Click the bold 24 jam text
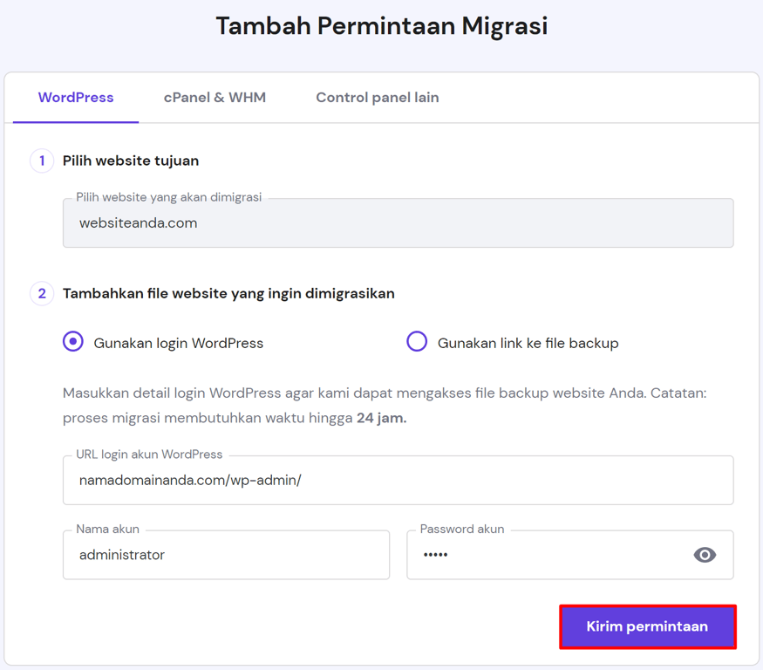763x670 pixels. (x=381, y=418)
